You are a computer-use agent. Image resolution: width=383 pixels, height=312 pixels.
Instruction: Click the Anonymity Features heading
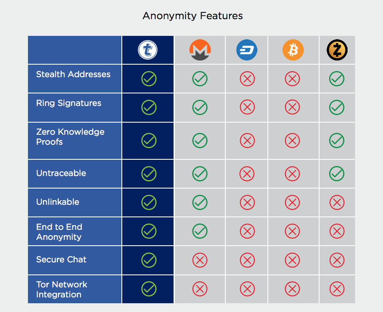(192, 16)
